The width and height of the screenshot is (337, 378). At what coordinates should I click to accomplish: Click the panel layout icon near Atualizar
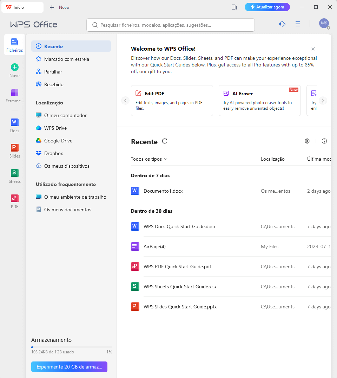(x=234, y=7)
